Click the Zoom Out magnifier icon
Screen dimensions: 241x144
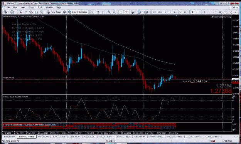[114, 12]
